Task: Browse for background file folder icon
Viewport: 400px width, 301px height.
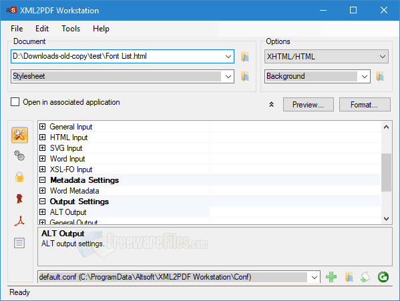Action: tap(380, 76)
